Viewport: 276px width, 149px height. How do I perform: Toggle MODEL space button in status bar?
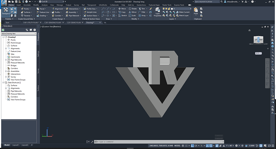pyautogui.click(x=177, y=146)
